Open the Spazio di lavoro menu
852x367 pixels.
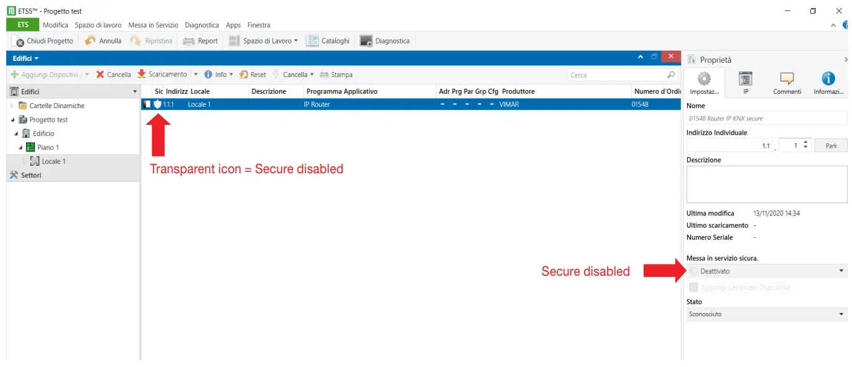98,25
